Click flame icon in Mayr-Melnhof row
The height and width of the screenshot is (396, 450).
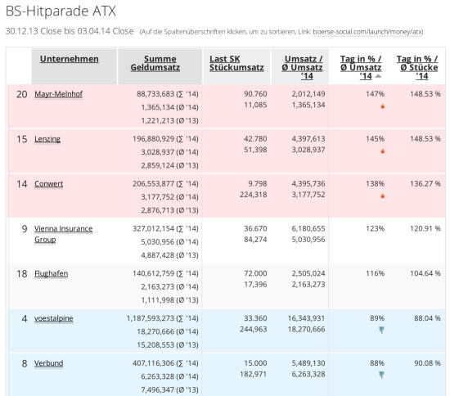[x=383, y=106]
